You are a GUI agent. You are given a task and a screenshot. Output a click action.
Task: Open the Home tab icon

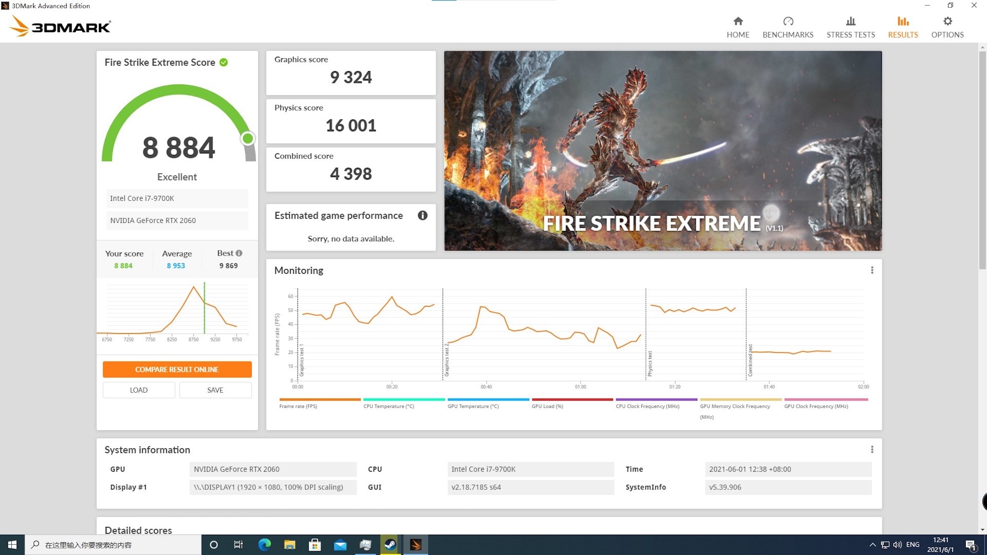(738, 21)
